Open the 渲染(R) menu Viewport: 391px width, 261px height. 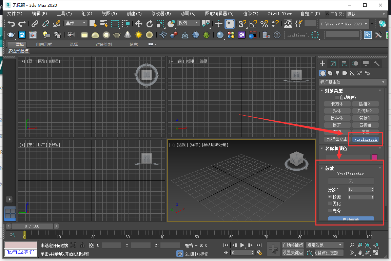pos(251,14)
